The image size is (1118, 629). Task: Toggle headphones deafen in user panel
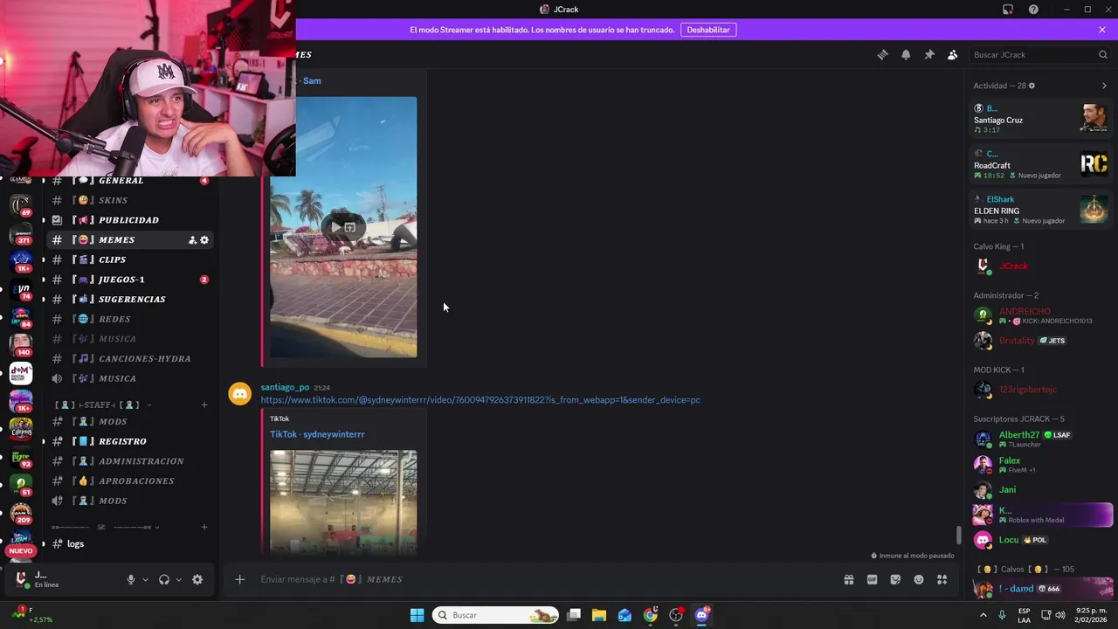pos(164,579)
